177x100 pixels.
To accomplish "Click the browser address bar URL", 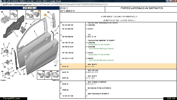I will click(x=55, y=4).
